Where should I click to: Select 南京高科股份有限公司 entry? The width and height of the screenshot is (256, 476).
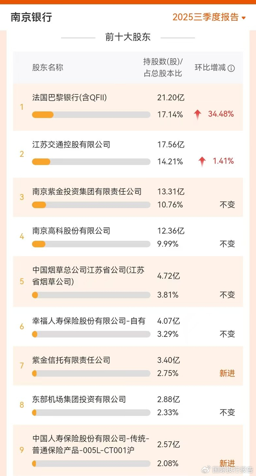71,231
